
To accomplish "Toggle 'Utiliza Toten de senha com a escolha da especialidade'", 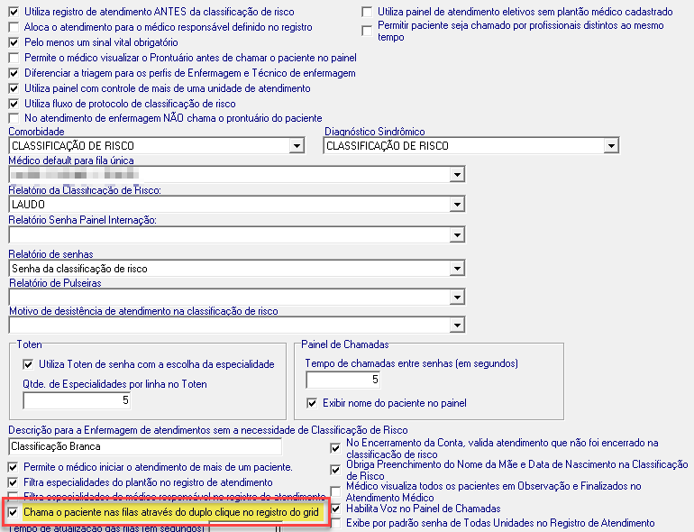I will [28, 364].
